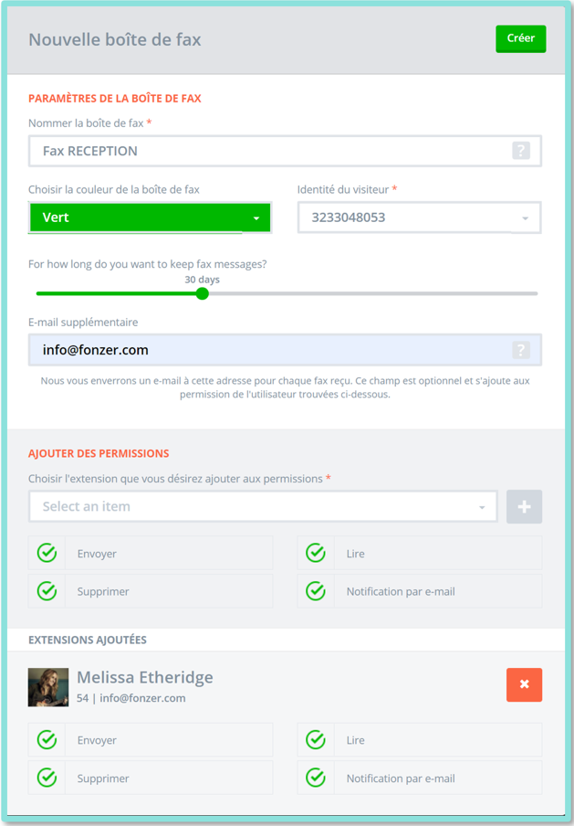Toggle Envoyer checkmark under Ajouter des permissions

click(47, 553)
